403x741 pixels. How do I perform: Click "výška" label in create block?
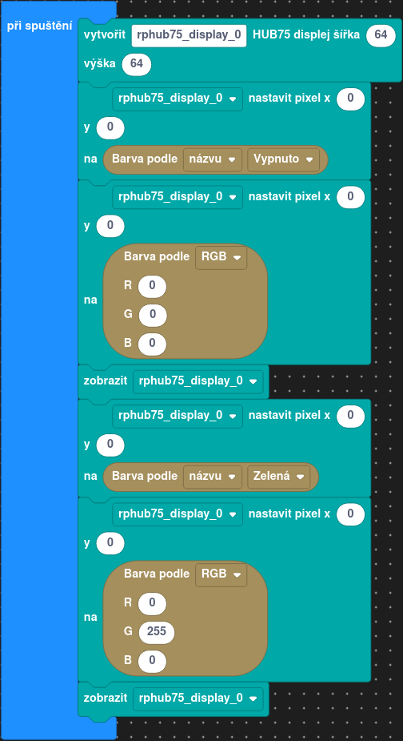(x=100, y=64)
